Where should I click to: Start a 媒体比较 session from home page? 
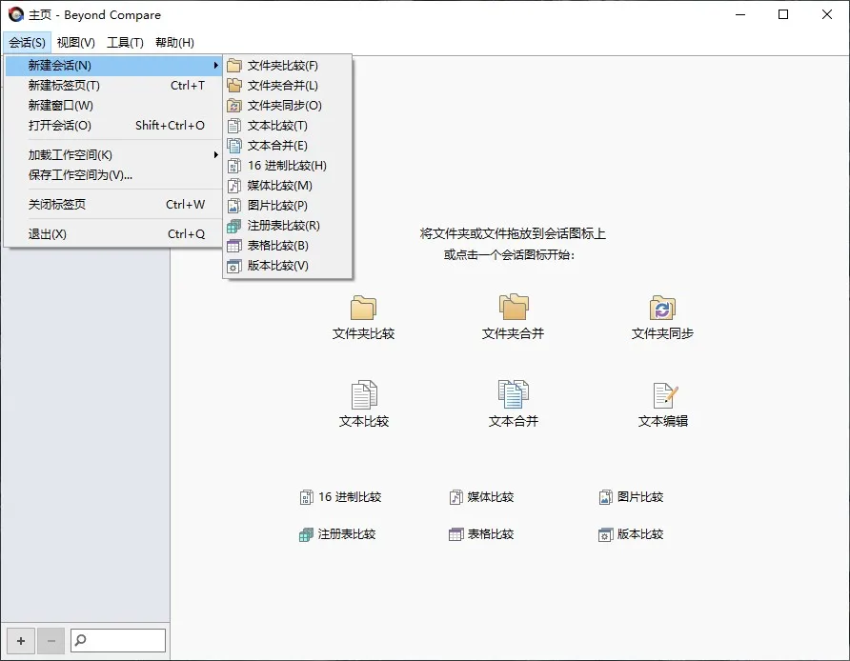click(481, 497)
